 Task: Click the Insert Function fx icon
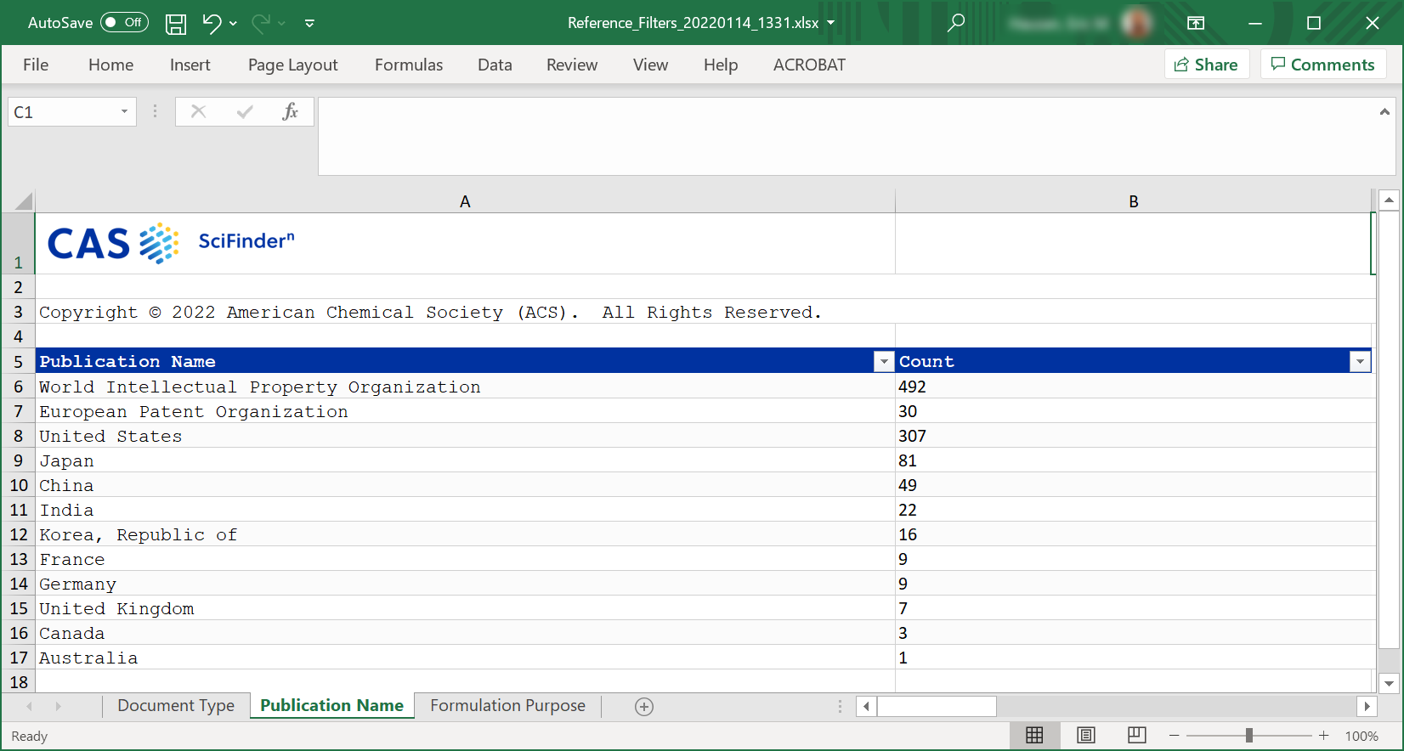[290, 111]
